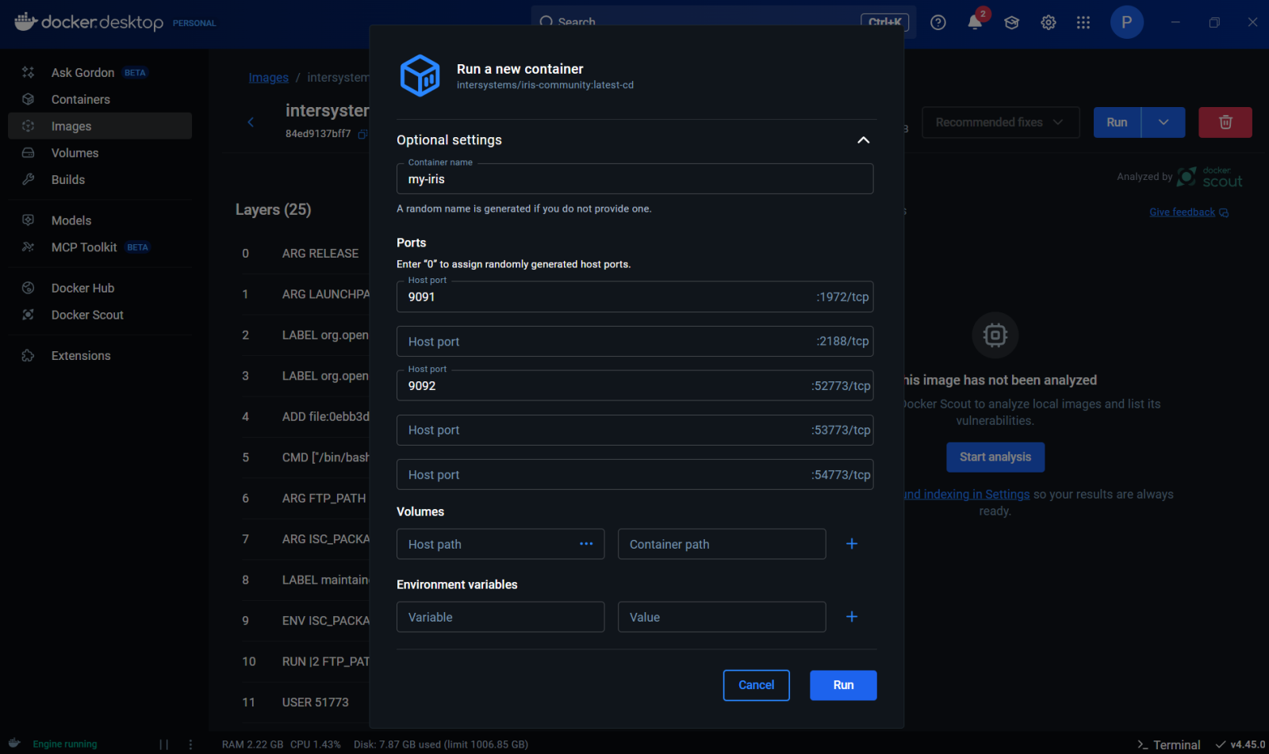Open Containers in the sidebar
The width and height of the screenshot is (1269, 754).
(x=80, y=99)
